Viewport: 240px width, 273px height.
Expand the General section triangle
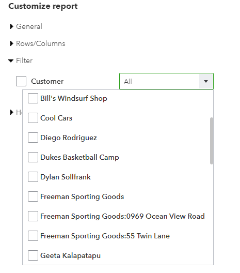pos(11,26)
